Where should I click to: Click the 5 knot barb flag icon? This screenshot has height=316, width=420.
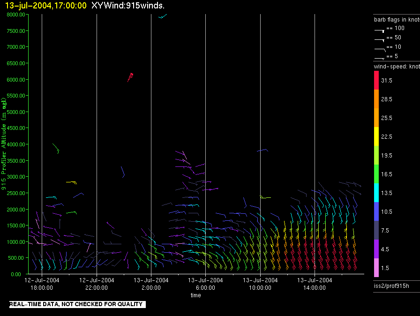point(379,58)
